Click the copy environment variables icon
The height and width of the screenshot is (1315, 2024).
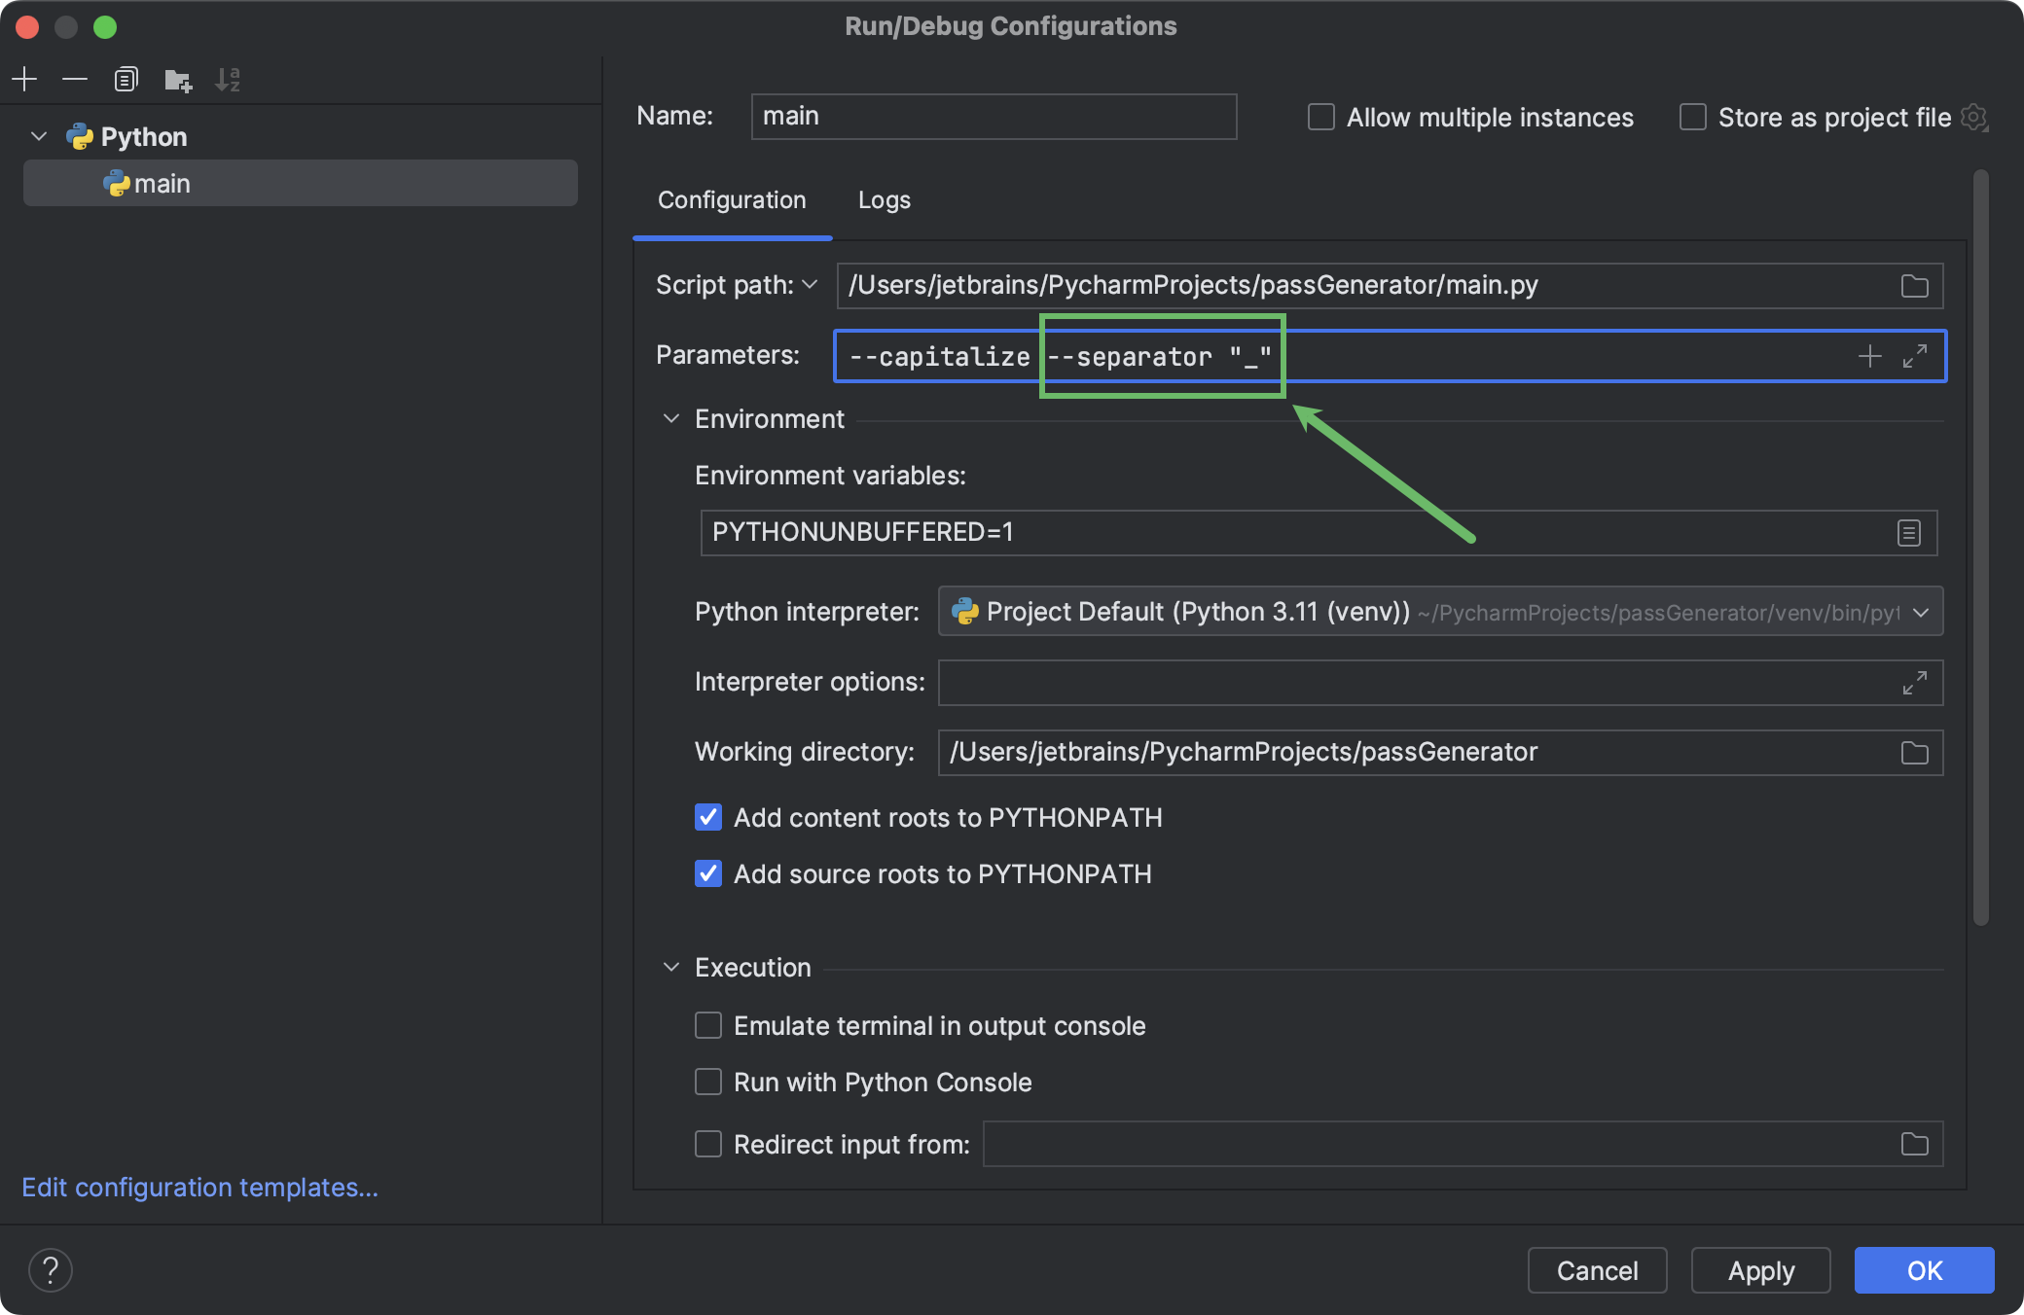[x=1910, y=532]
